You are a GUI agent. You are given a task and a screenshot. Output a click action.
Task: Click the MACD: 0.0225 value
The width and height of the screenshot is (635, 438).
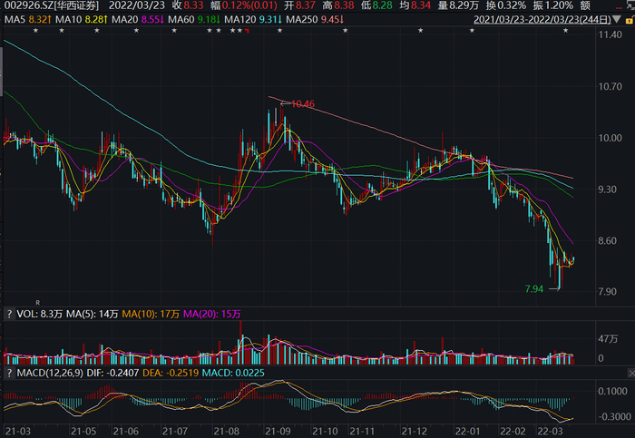click(233, 373)
